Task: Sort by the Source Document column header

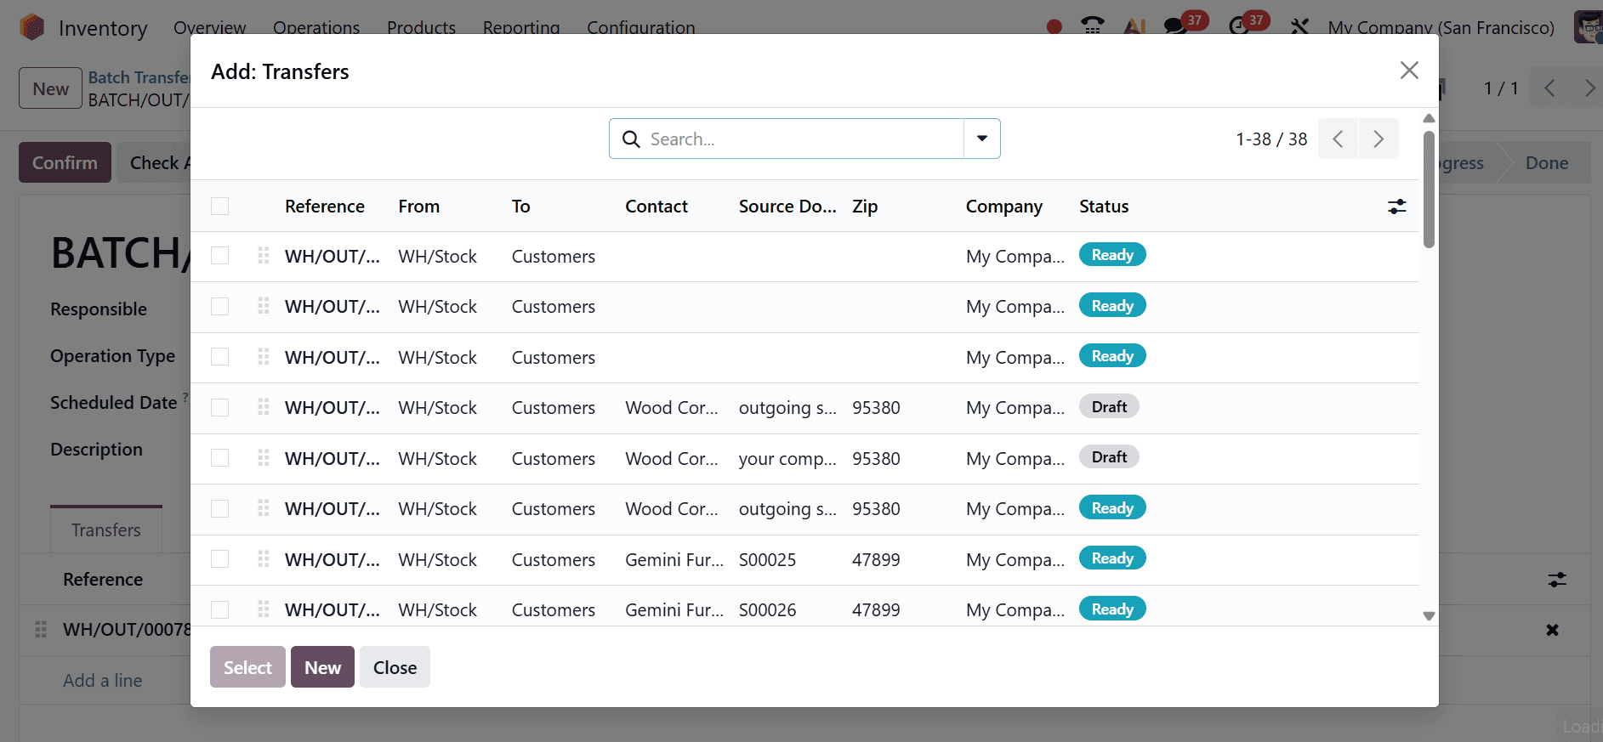Action: tap(787, 207)
